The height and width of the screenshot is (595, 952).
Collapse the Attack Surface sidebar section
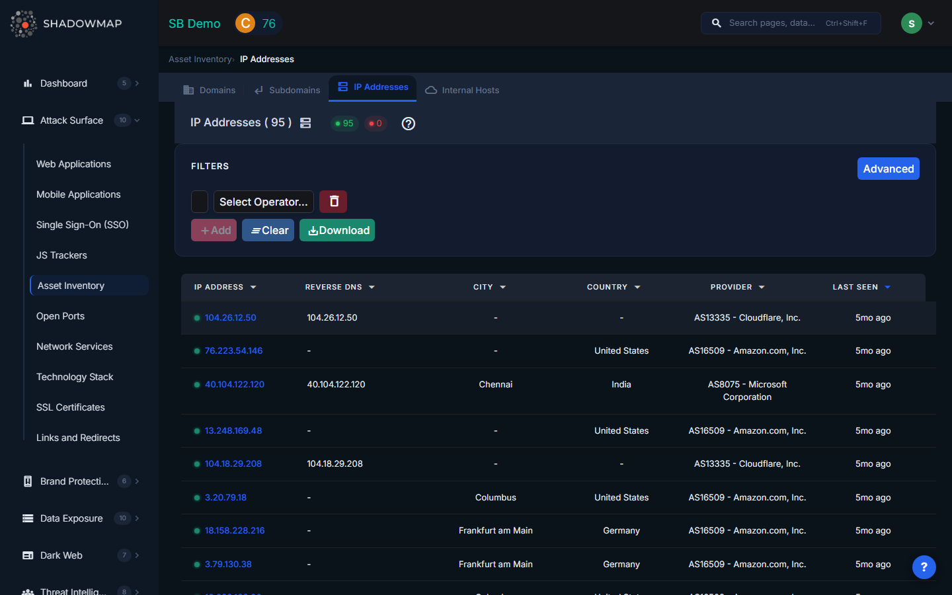(137, 120)
